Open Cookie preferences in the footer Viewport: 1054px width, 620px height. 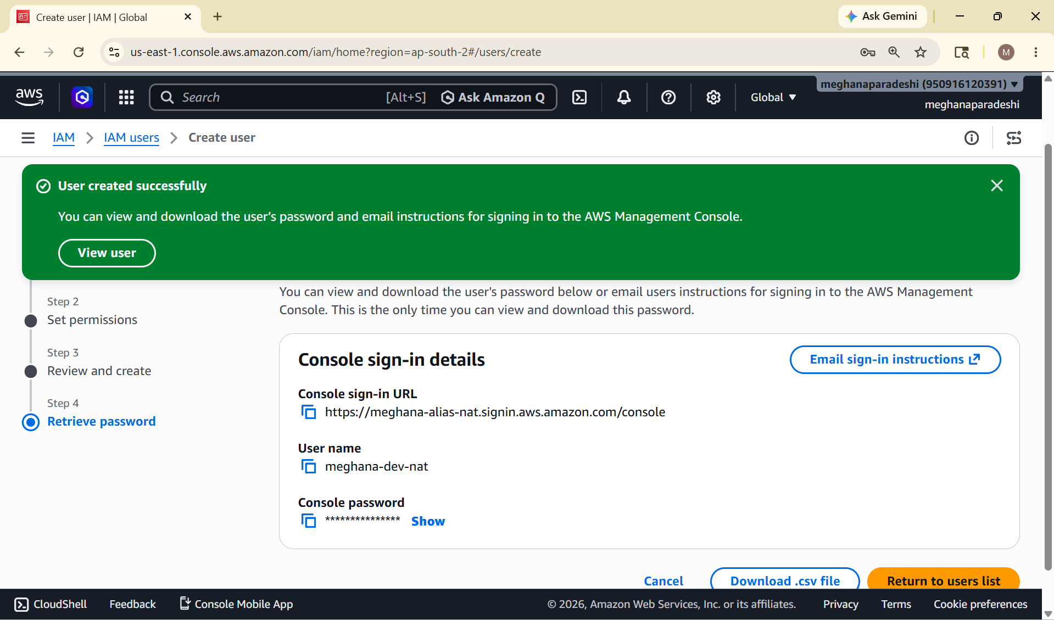click(x=980, y=604)
